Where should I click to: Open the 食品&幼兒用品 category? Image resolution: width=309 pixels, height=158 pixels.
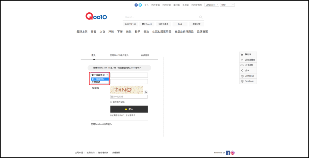tap(184, 32)
